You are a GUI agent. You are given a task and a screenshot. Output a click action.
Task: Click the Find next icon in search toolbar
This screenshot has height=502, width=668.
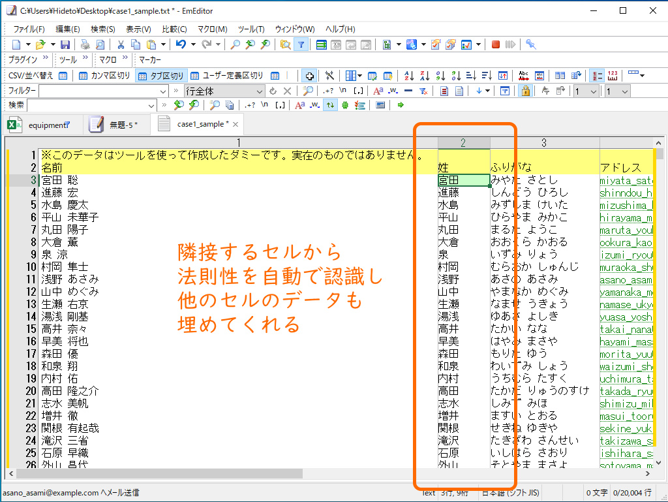194,105
